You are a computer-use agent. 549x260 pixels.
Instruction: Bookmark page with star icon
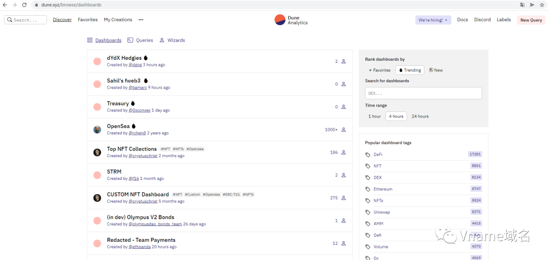pyautogui.click(x=542, y=5)
